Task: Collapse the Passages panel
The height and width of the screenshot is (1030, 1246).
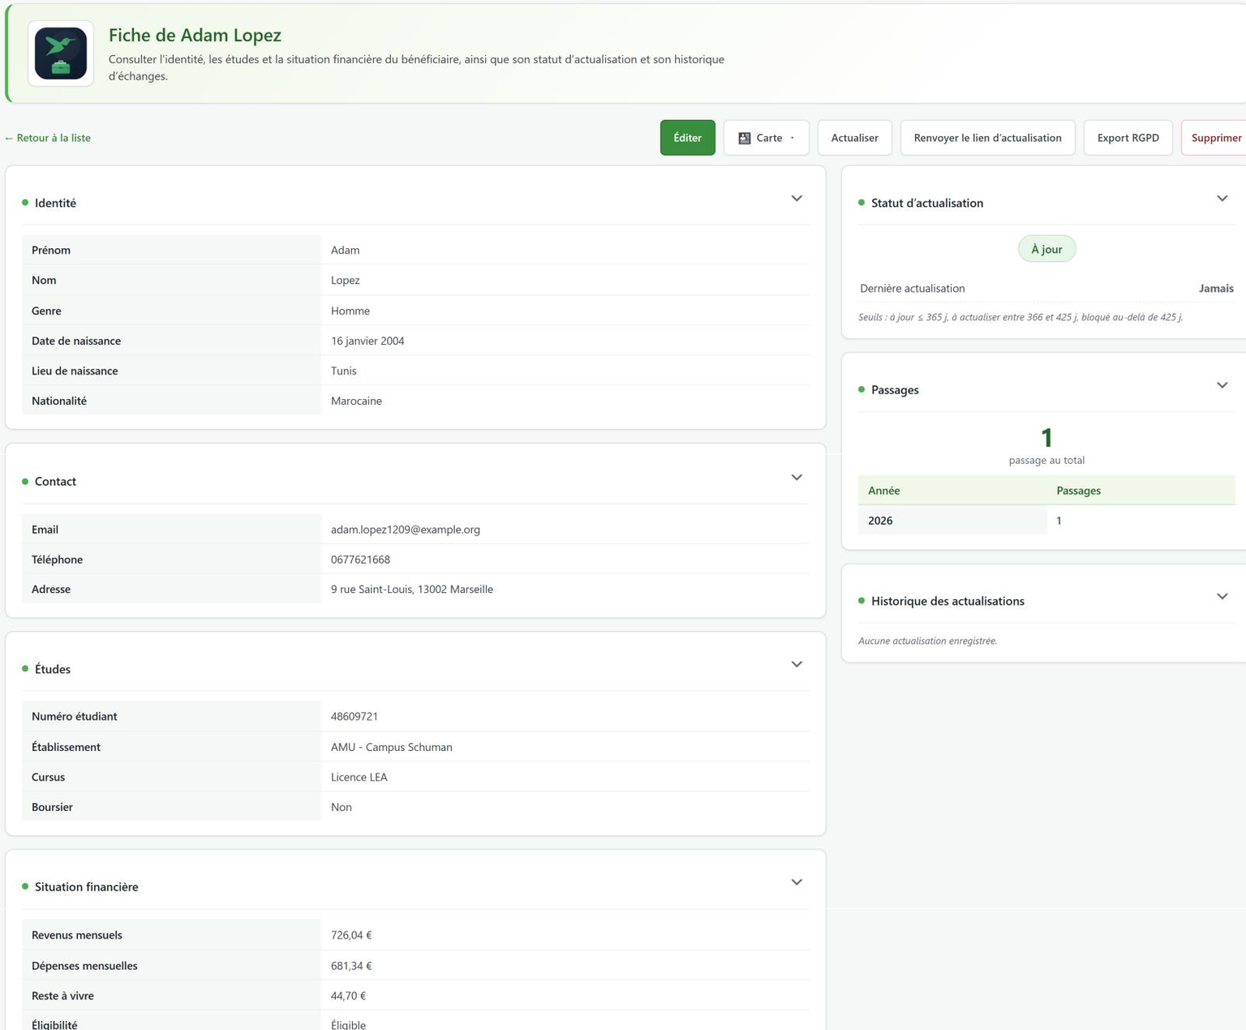Action: coord(1222,385)
